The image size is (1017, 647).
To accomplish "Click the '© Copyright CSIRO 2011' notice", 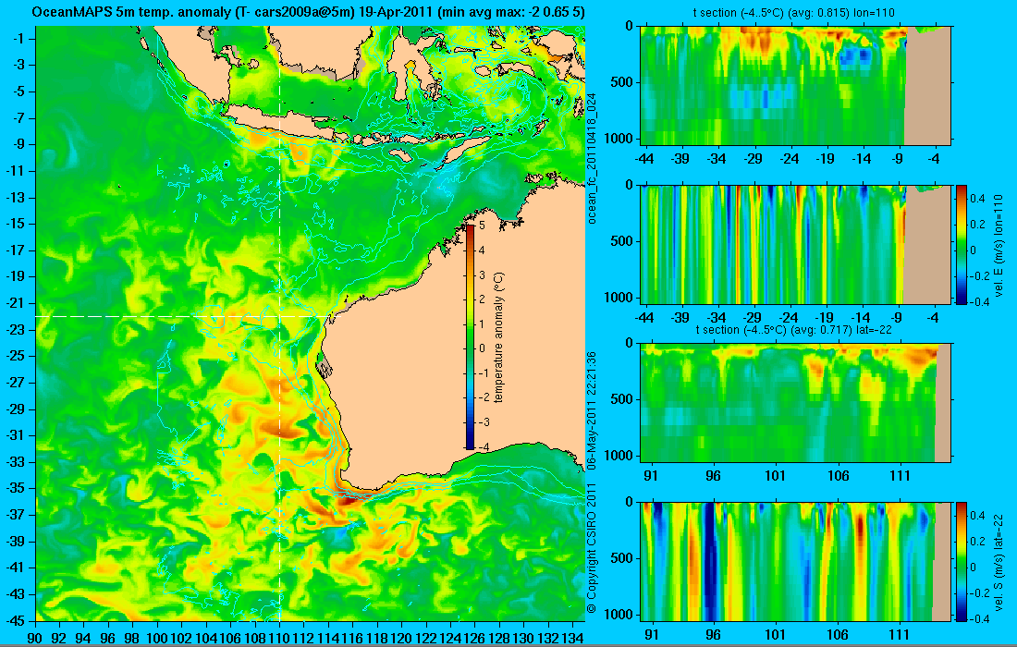I will coord(592,548).
